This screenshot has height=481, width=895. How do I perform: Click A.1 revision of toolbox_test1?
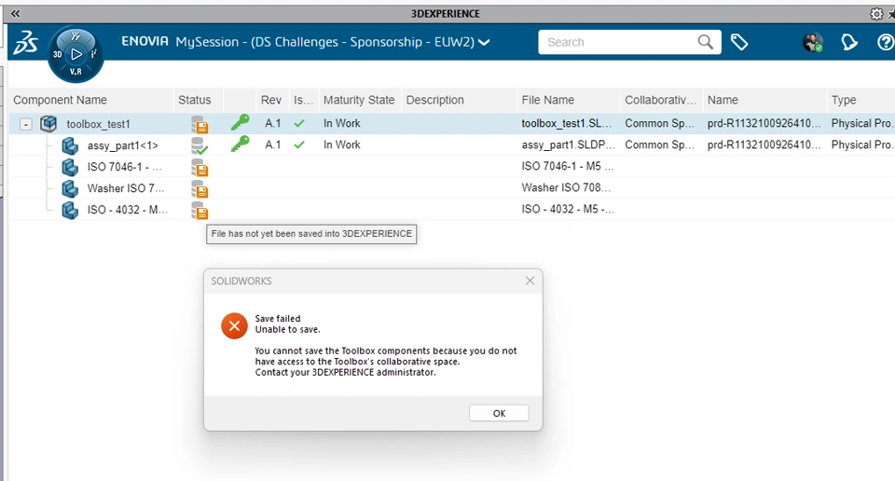pos(273,123)
